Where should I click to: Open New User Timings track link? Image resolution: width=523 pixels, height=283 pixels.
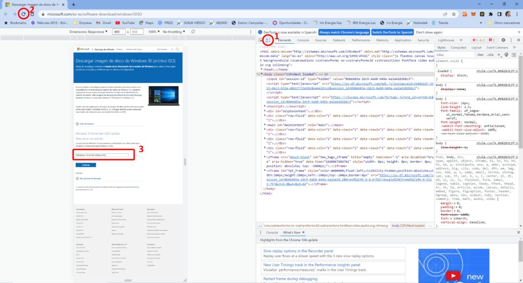(x=312, y=265)
